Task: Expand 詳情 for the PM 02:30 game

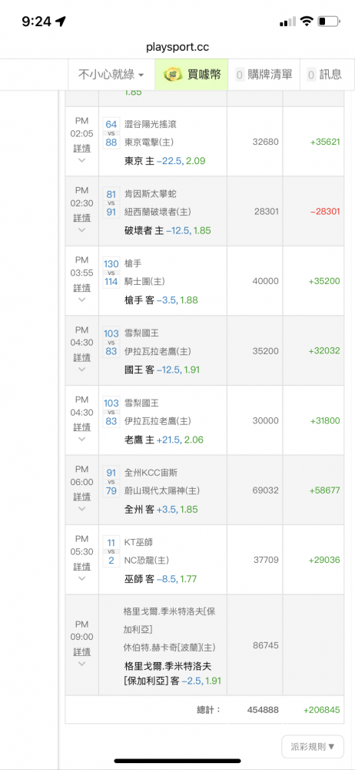Action: point(82,218)
